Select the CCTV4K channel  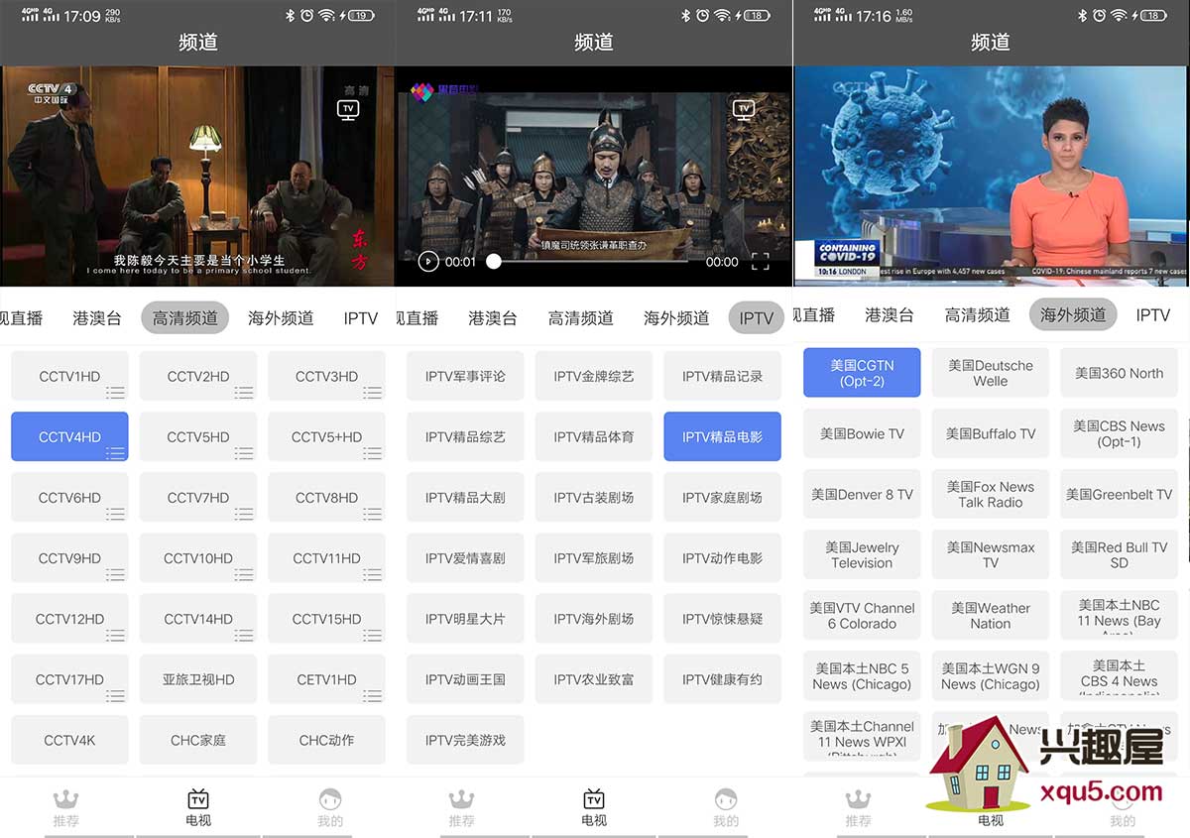coord(69,740)
